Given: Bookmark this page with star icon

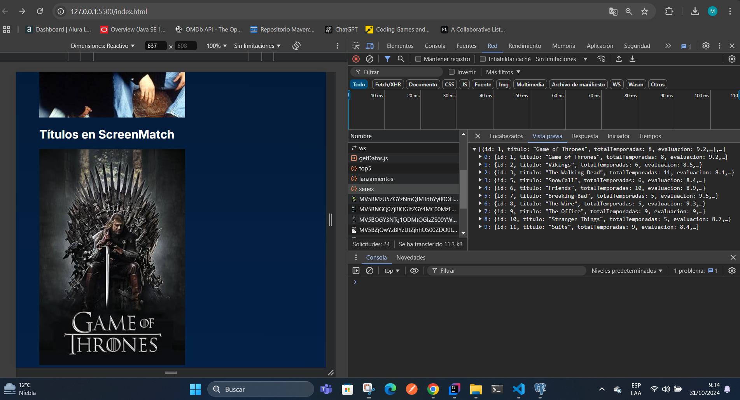Looking at the screenshot, I should (x=644, y=11).
